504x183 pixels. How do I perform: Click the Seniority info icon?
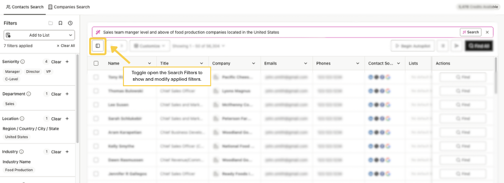coord(23,62)
